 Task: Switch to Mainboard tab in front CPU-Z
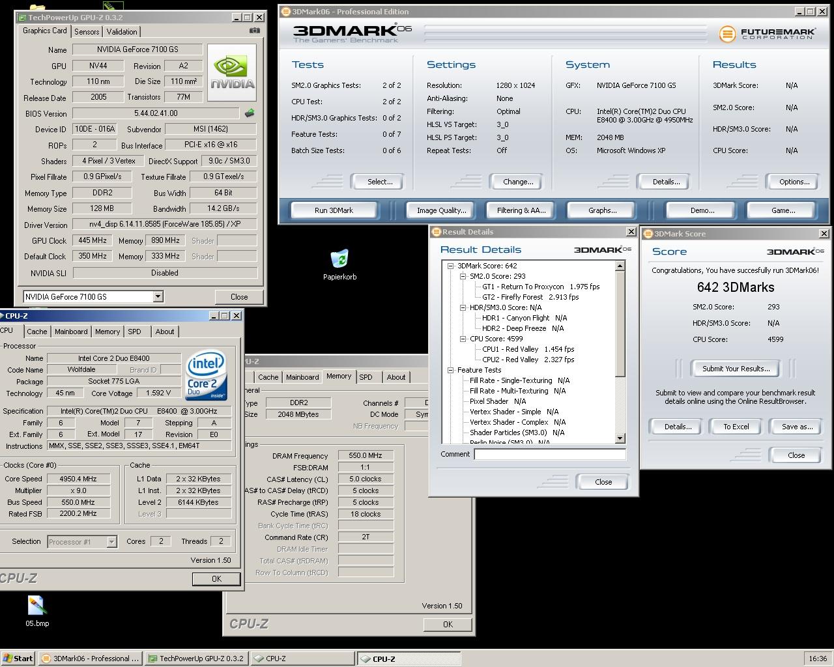(x=71, y=332)
